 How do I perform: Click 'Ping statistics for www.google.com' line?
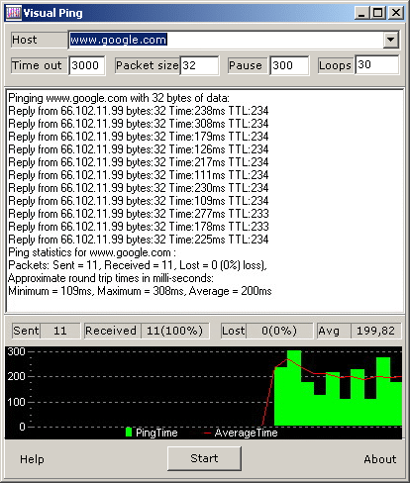pyautogui.click(x=92, y=252)
